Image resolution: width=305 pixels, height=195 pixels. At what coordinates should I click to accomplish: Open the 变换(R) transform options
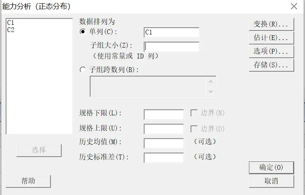(271, 24)
